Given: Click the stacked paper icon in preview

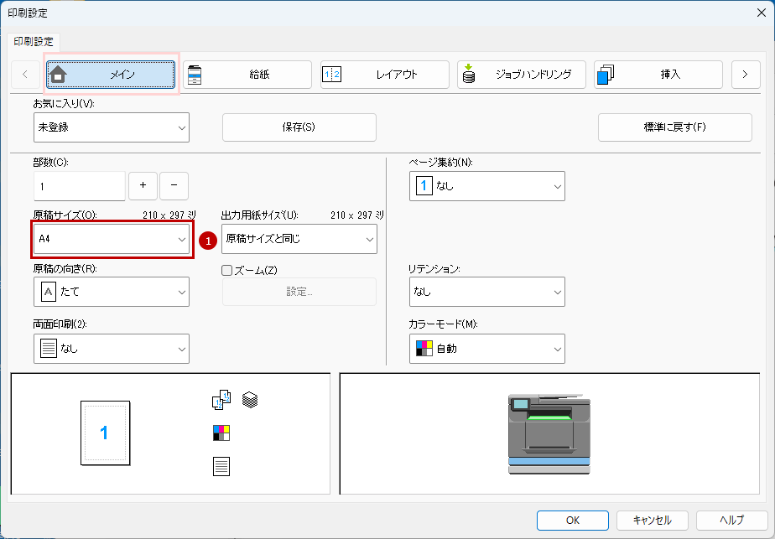Looking at the screenshot, I should [249, 400].
